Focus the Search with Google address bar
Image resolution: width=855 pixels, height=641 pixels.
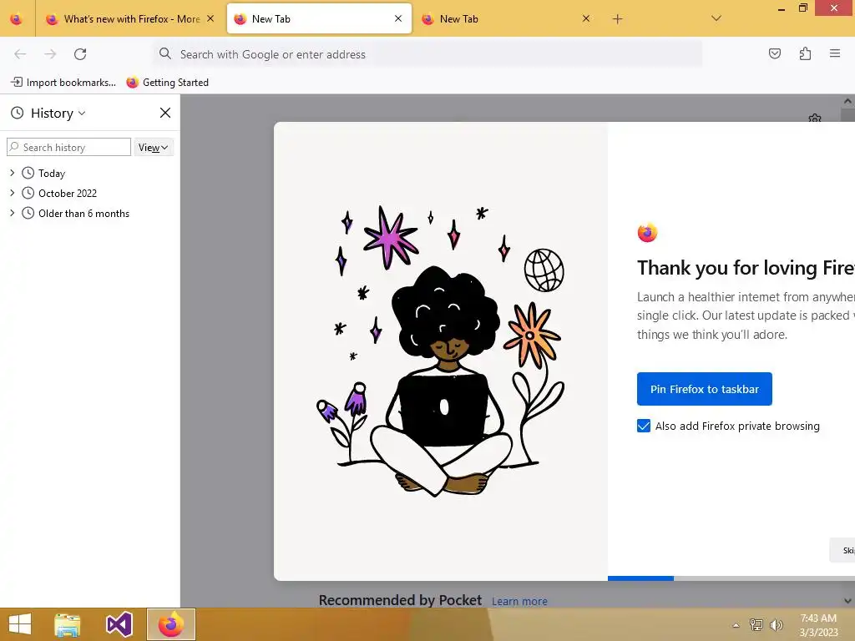pos(427,54)
